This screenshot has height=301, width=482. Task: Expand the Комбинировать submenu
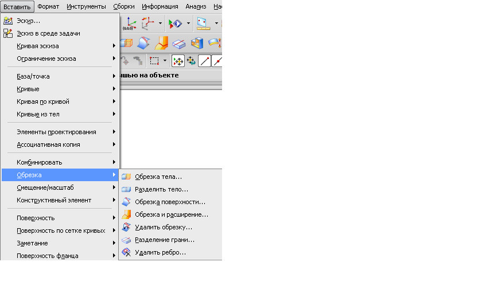[60, 162]
